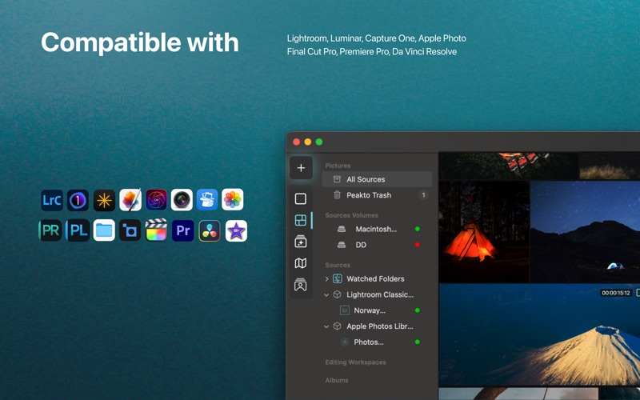Select the Macintosh volume
Viewport: 640px width, 400px height.
(377, 229)
